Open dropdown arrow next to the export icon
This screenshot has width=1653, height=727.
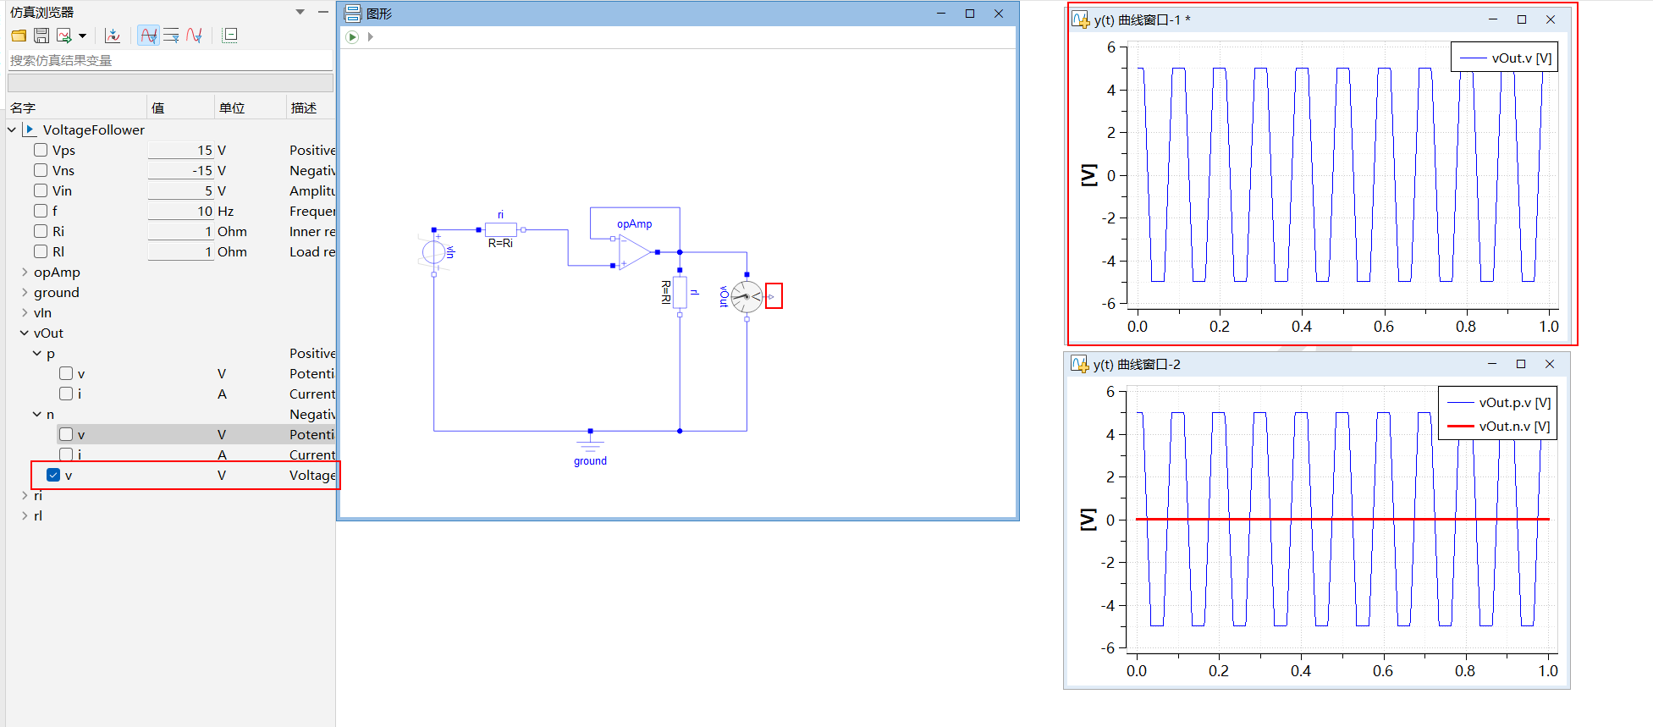pos(82,36)
